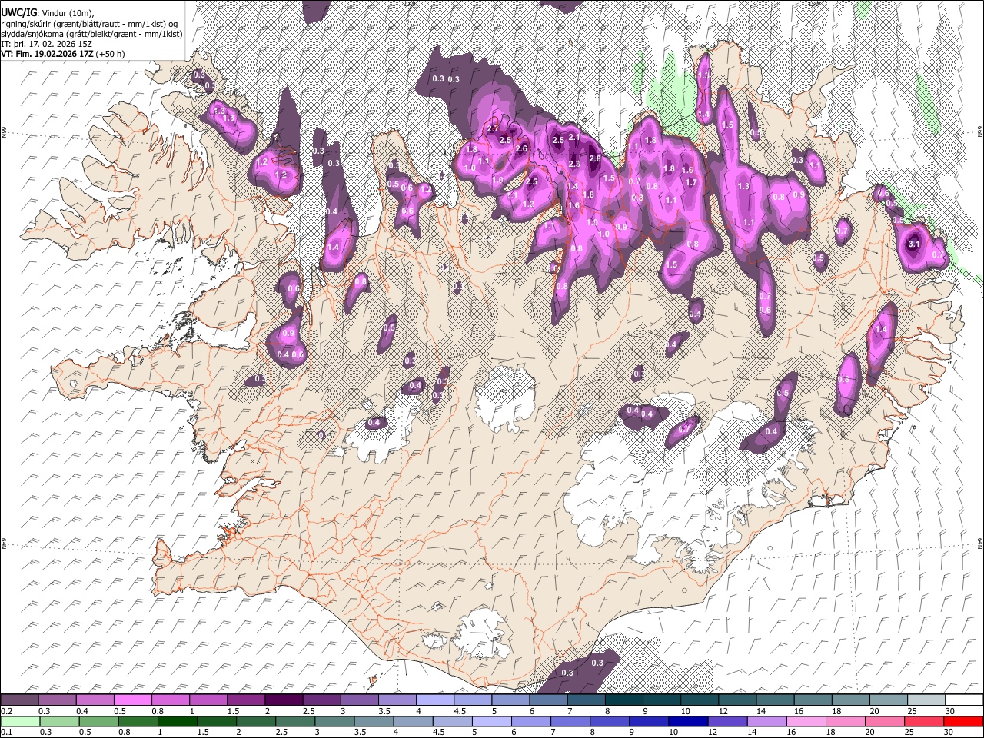Click the 0.4 label in the top legend row
Viewport: 984px width, 738px height.
[82, 711]
